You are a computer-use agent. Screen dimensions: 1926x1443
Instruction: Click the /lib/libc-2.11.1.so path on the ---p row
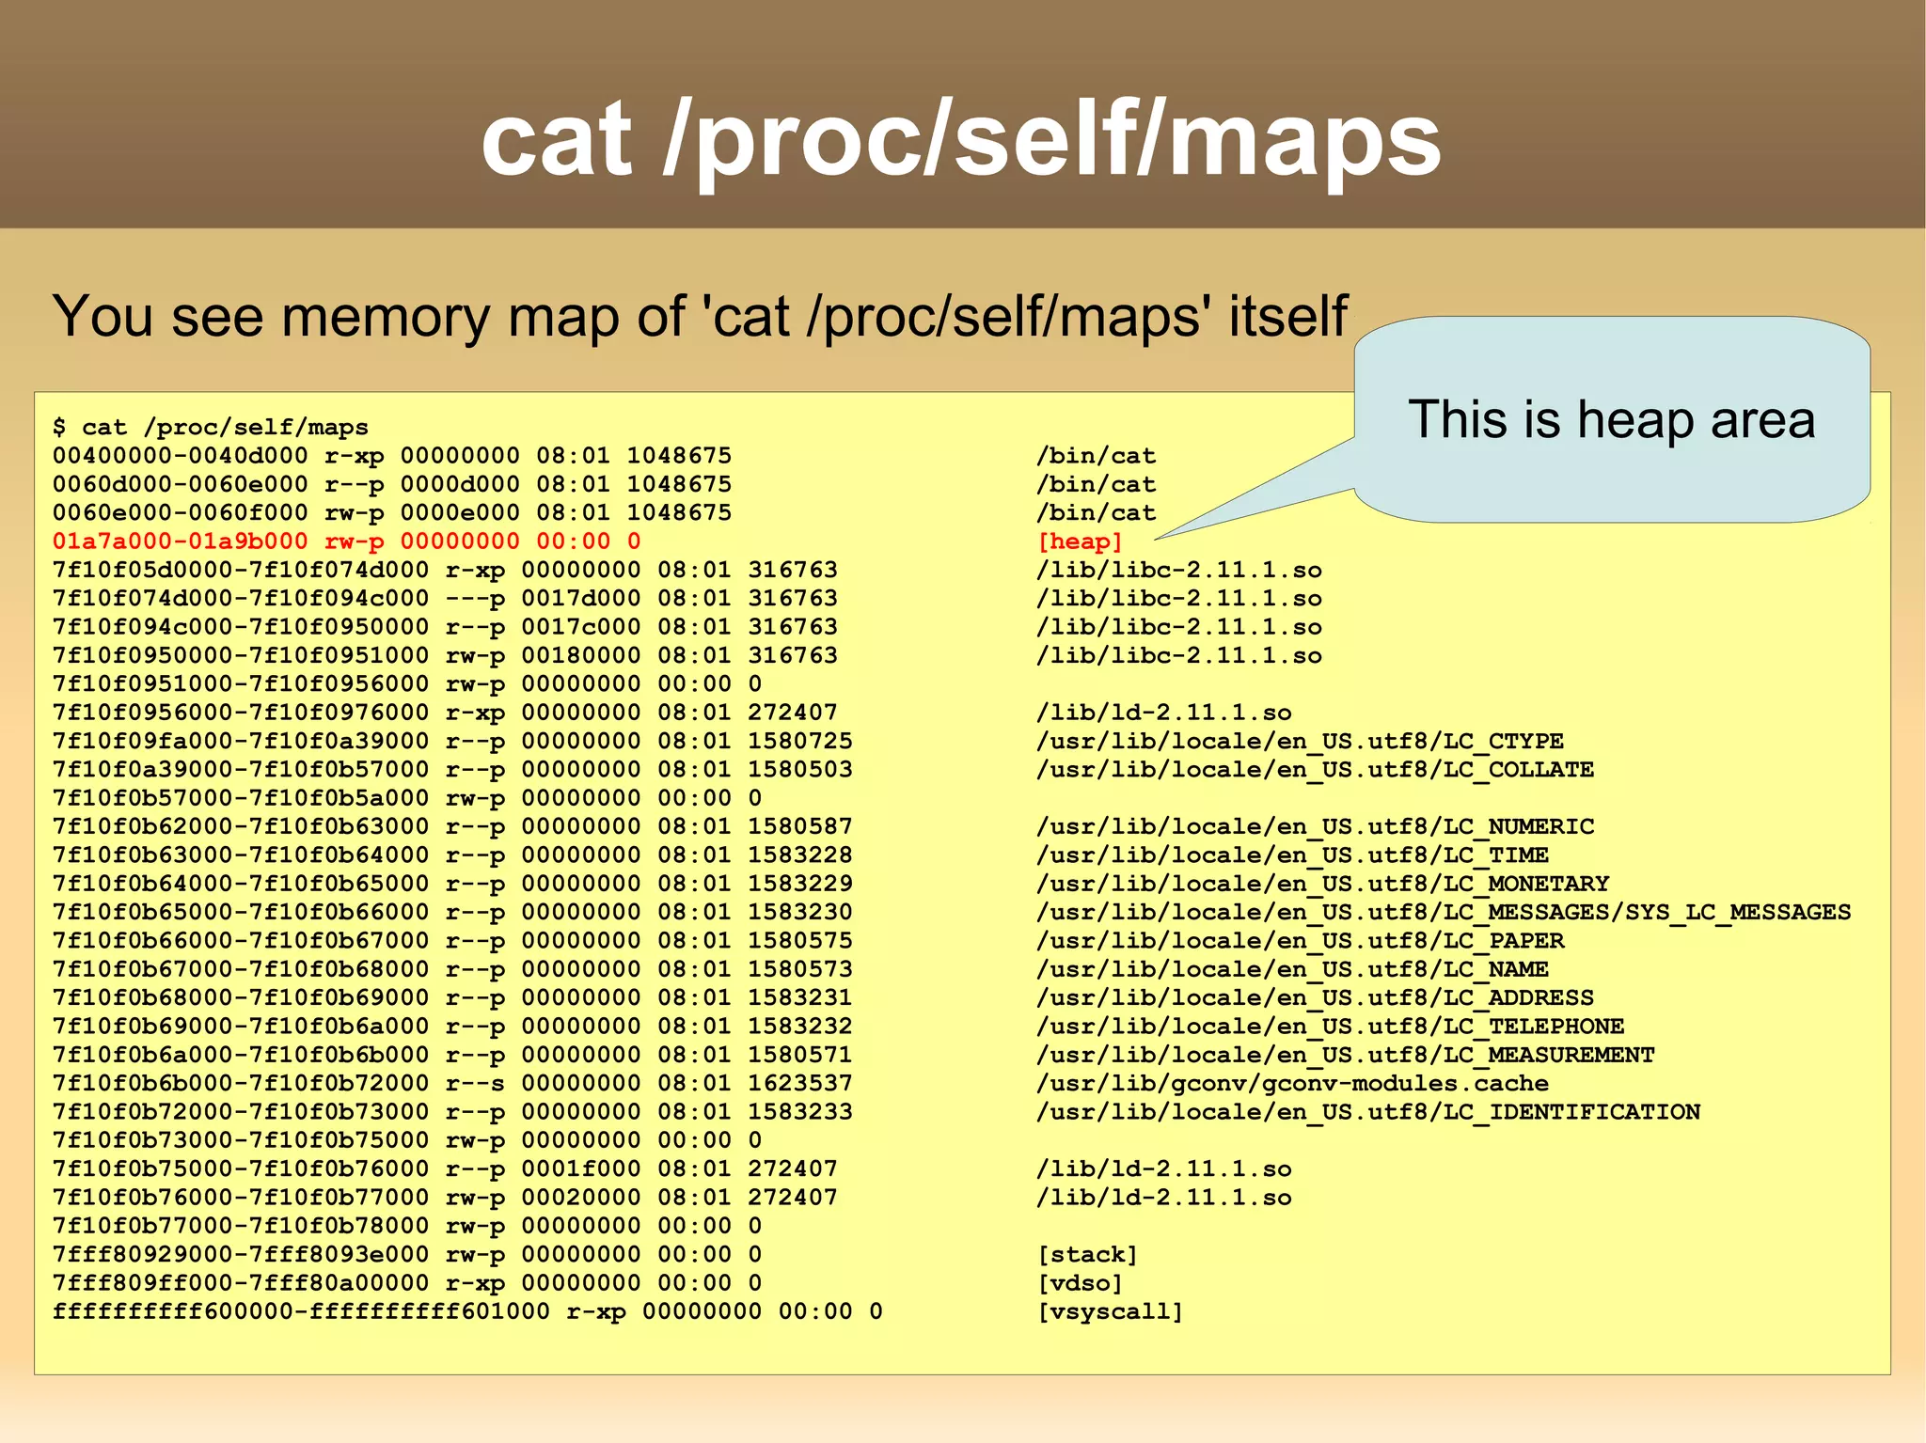click(x=1179, y=599)
